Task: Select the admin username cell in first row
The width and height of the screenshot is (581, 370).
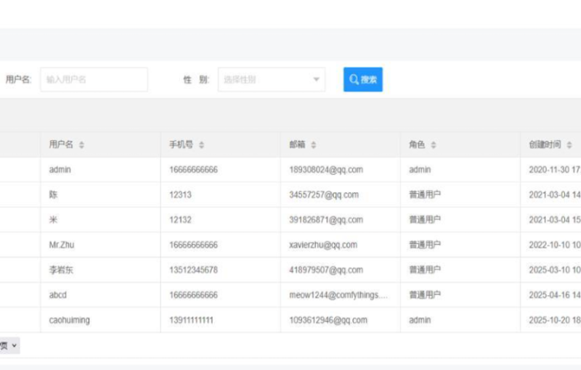Action: click(60, 170)
